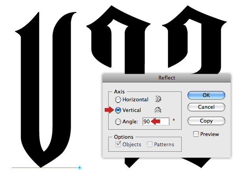Screen dimensions: 237x177
Task: Toggle the Patterns checkbox
Action: tap(149, 144)
